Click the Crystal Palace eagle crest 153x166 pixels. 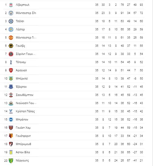[x=11, y=111]
